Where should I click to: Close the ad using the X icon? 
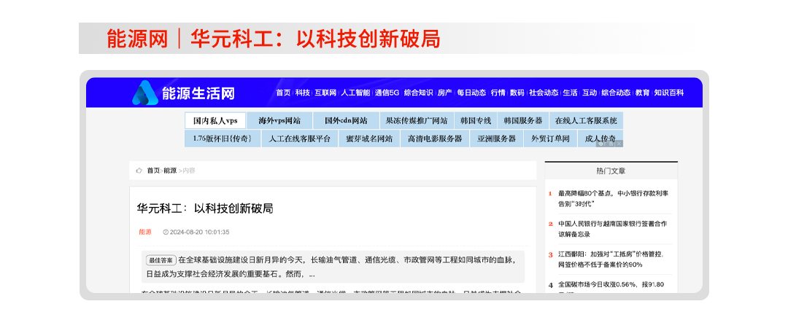(619, 144)
